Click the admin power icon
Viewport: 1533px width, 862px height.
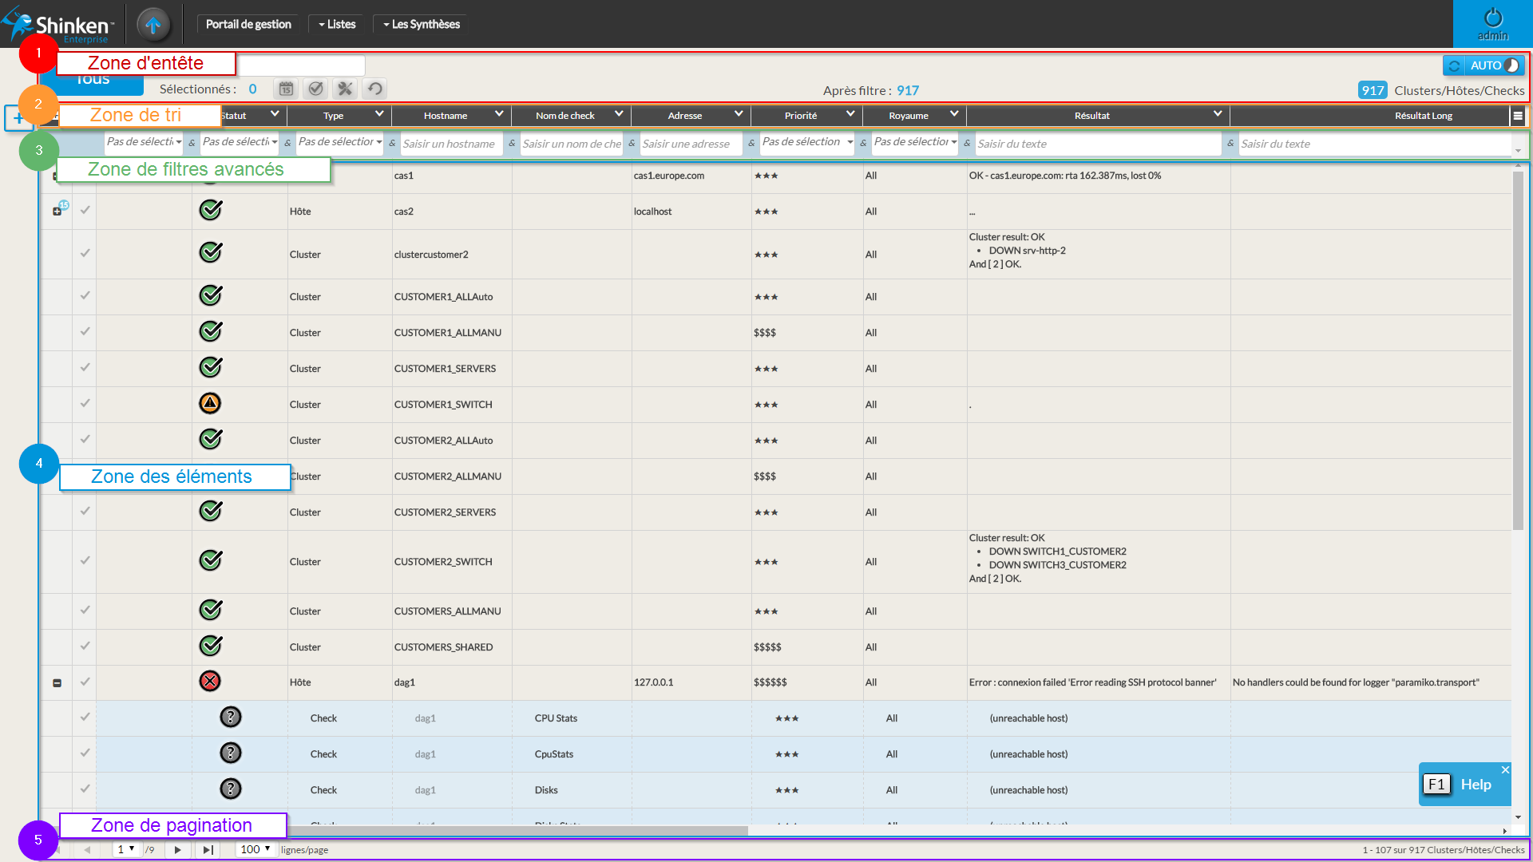click(1492, 19)
